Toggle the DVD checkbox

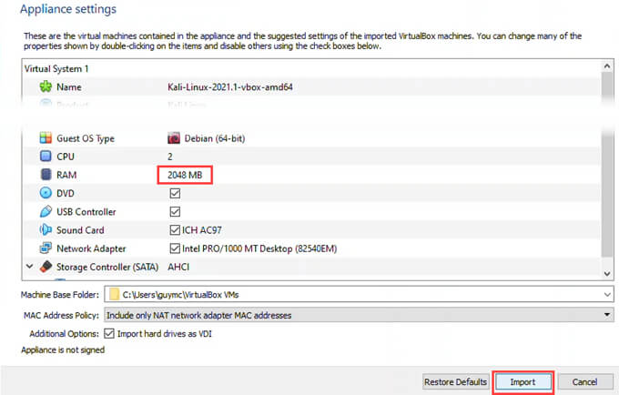click(175, 193)
